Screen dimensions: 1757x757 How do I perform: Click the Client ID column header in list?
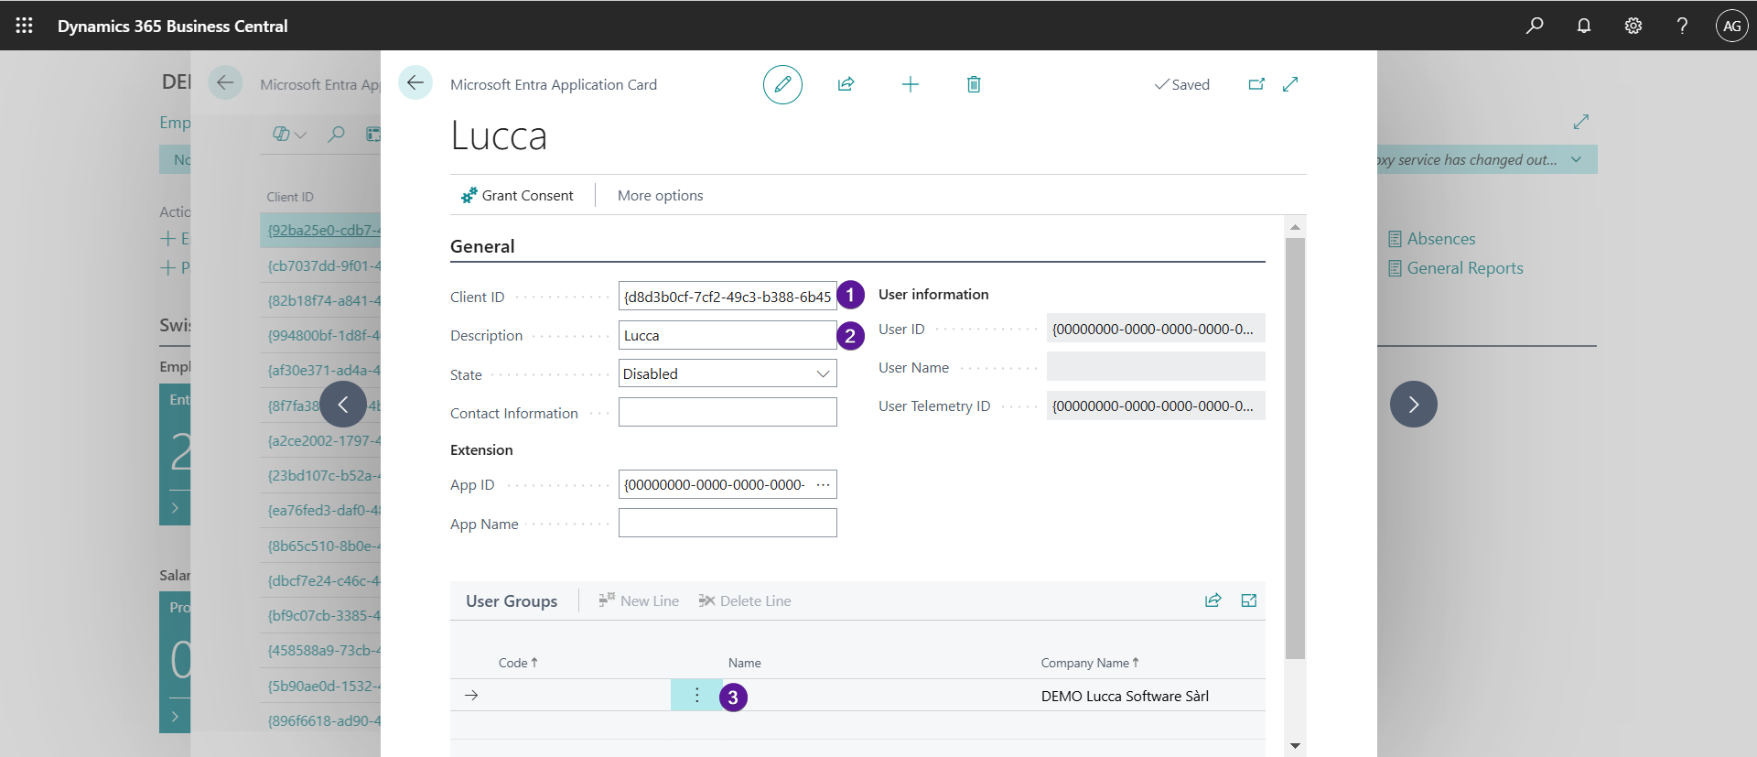point(290,197)
